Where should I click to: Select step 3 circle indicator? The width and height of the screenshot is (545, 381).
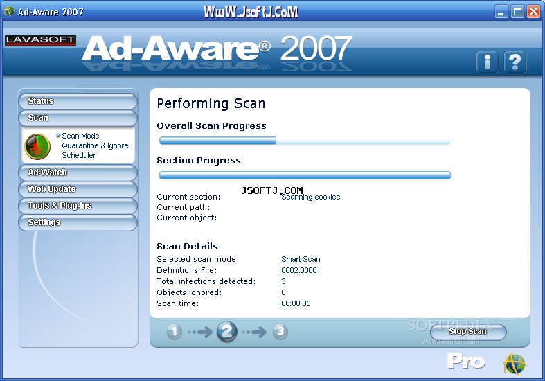280,332
